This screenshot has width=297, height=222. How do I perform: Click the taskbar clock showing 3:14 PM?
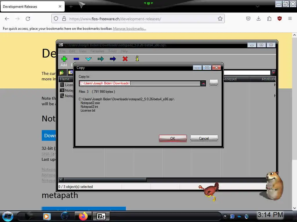point(270,215)
